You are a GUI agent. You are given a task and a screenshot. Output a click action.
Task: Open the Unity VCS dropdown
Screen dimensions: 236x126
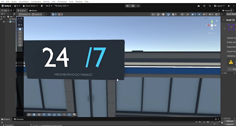tap(62, 6)
